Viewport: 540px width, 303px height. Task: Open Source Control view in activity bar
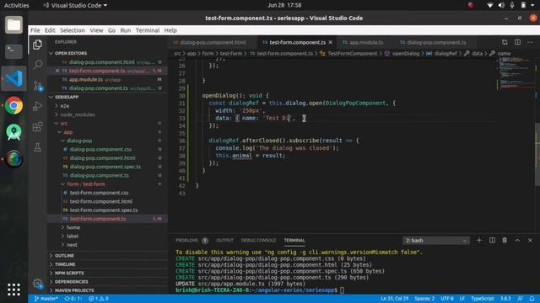(x=37, y=86)
